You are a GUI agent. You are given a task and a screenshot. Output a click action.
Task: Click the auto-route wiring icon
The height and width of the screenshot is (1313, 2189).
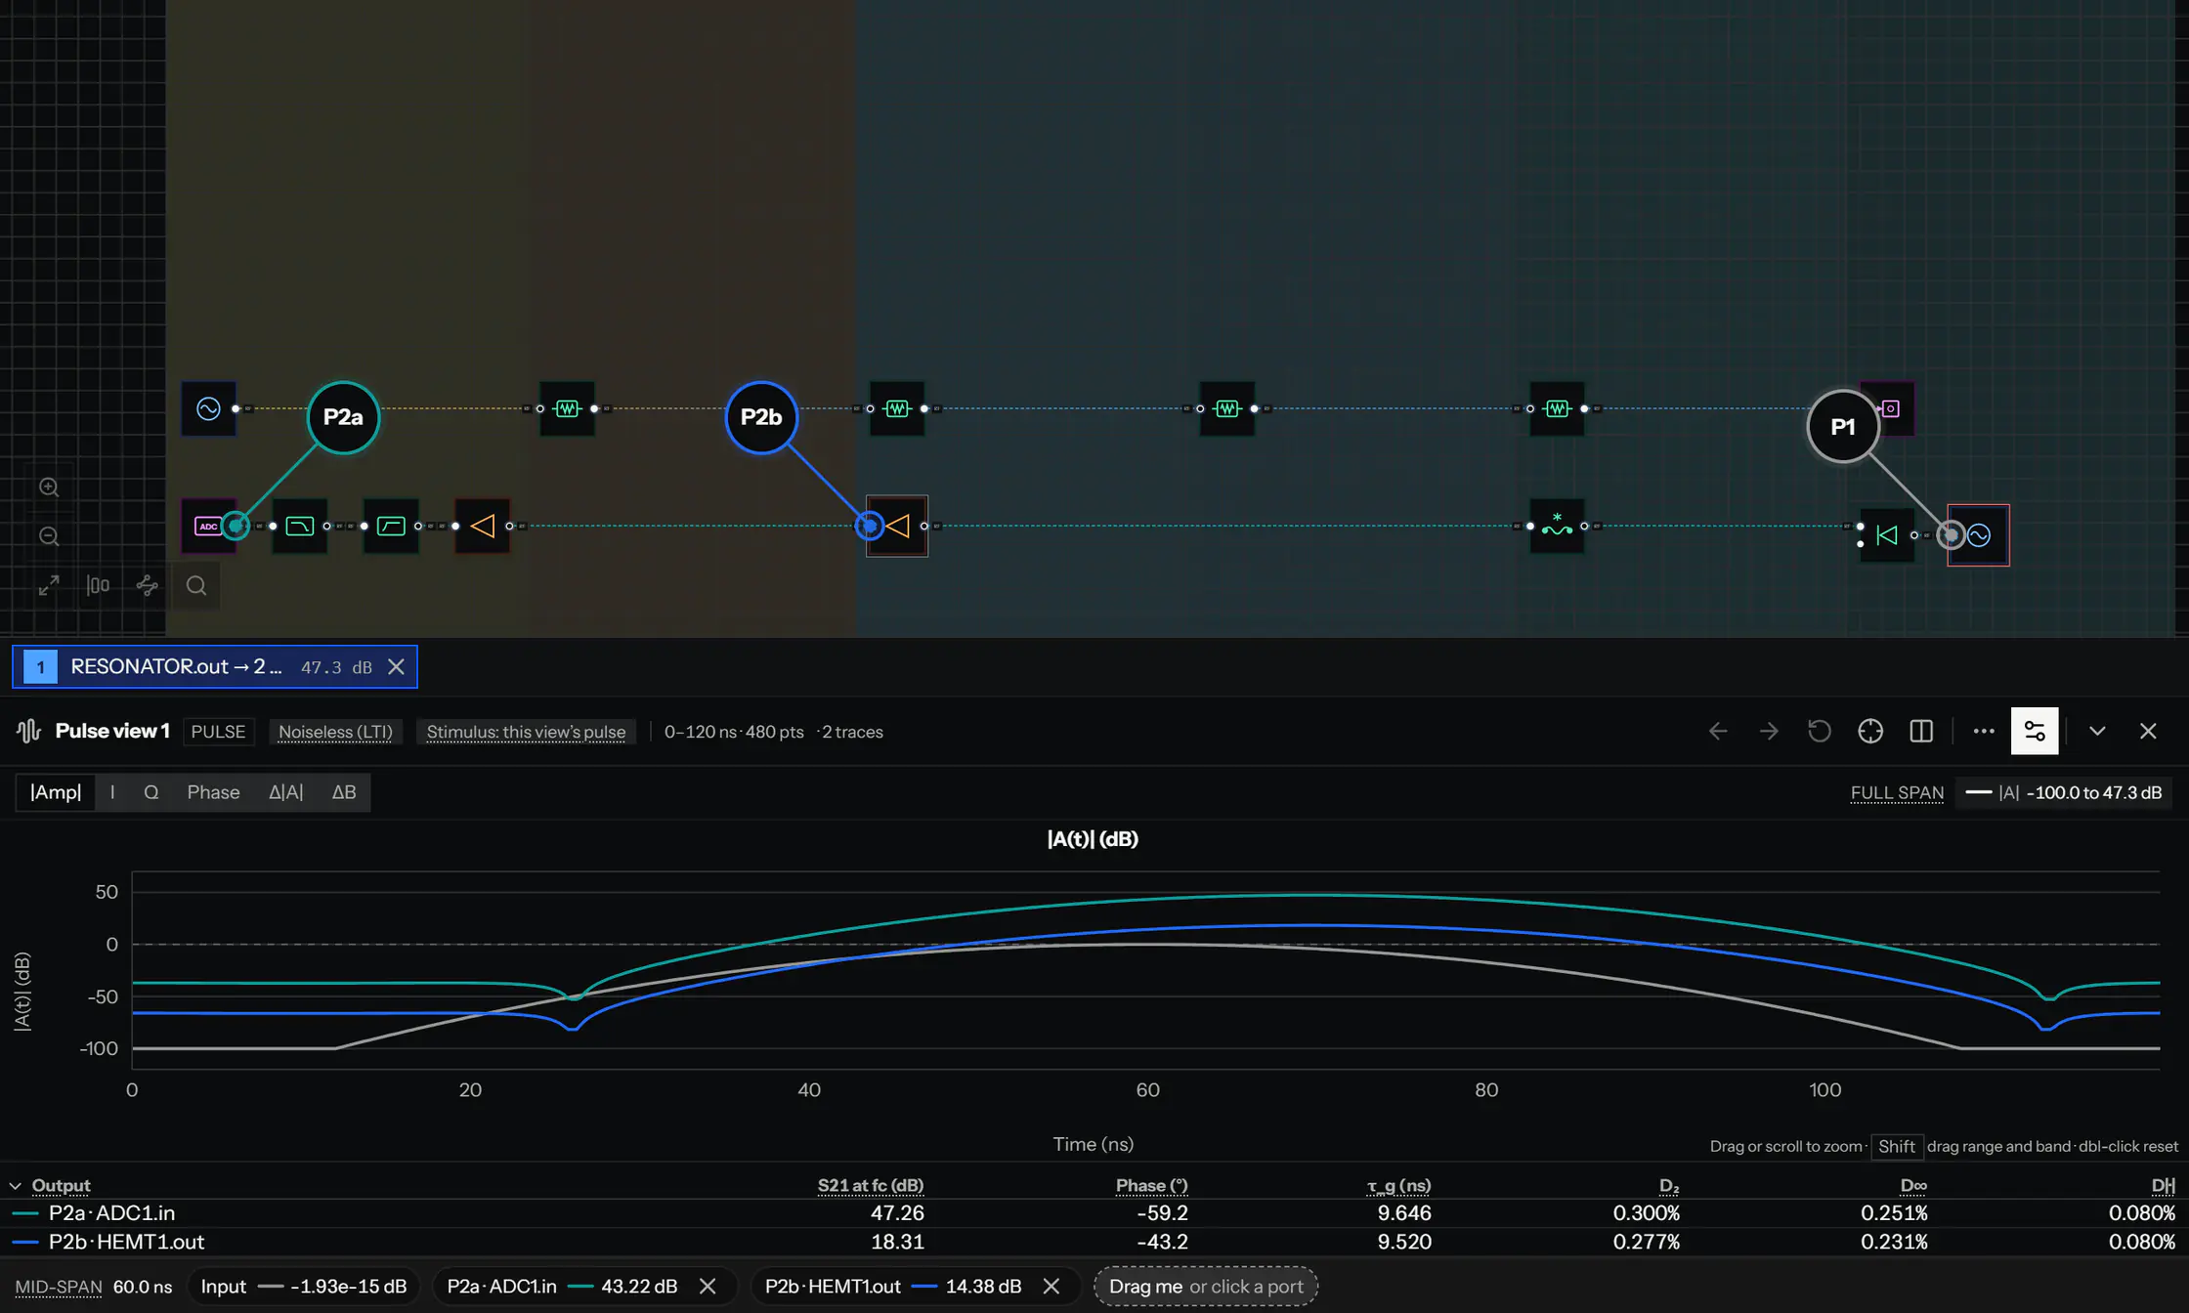click(148, 585)
